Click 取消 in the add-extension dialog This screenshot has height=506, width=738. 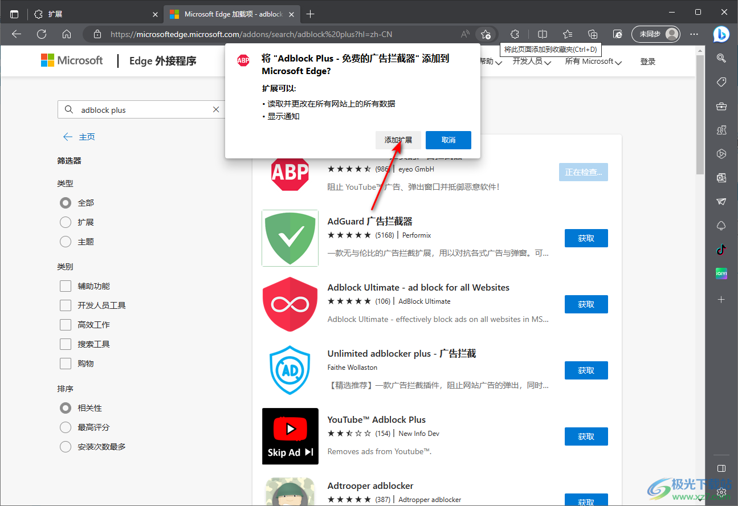click(448, 140)
